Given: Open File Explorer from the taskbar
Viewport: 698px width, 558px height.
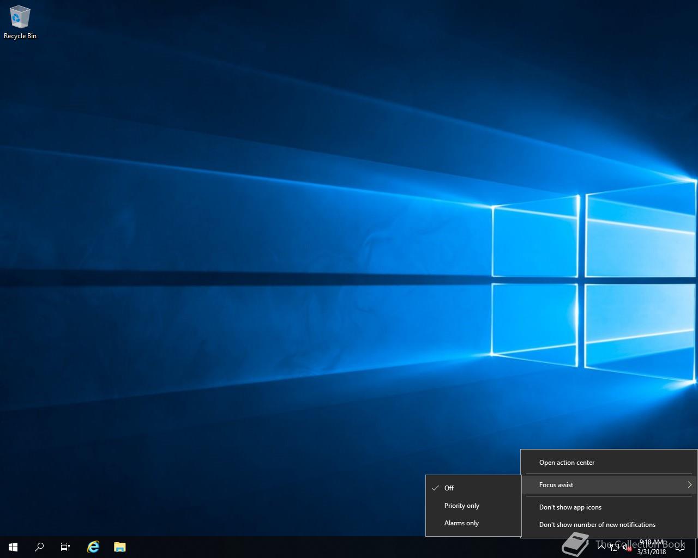Looking at the screenshot, I should pos(119,547).
